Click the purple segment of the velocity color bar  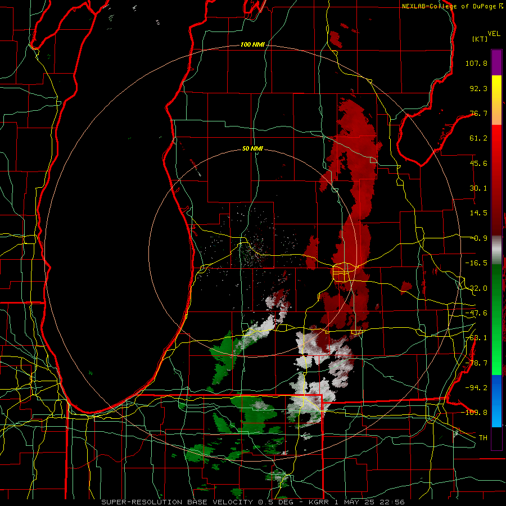tap(496, 63)
